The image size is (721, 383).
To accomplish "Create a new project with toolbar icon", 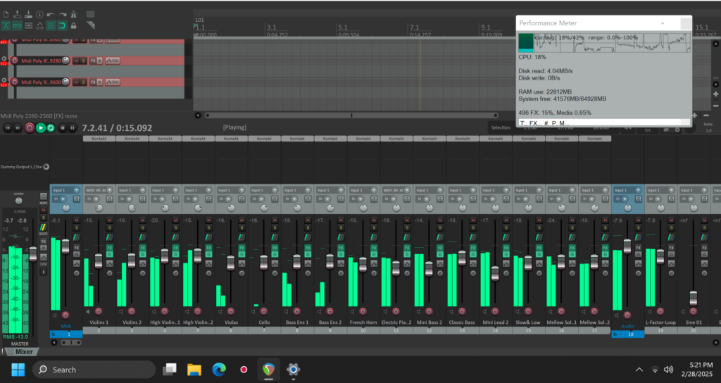I will (x=6, y=15).
